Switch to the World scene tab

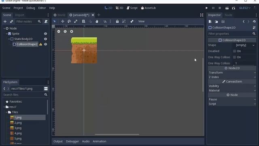(x=59, y=15)
